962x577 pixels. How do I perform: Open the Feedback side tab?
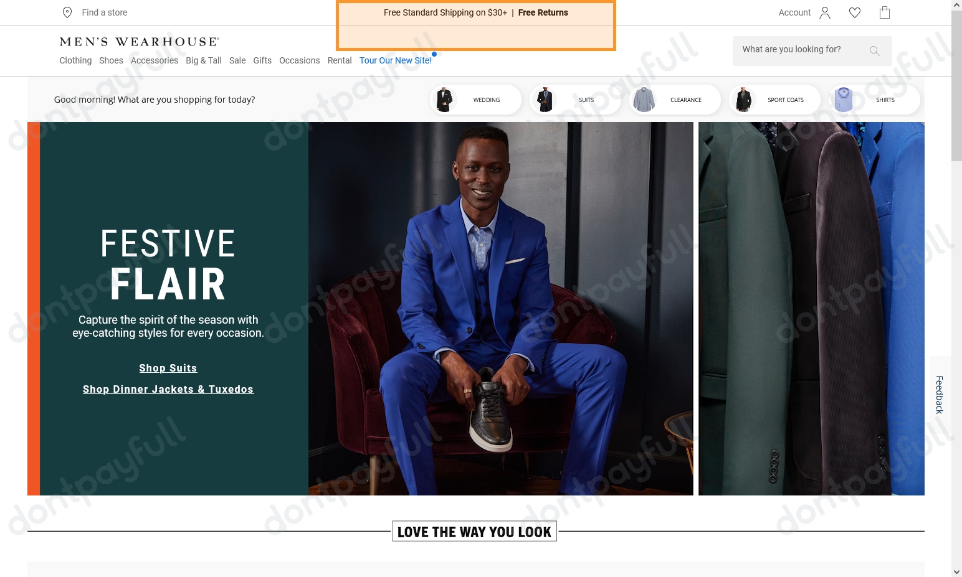click(x=940, y=395)
